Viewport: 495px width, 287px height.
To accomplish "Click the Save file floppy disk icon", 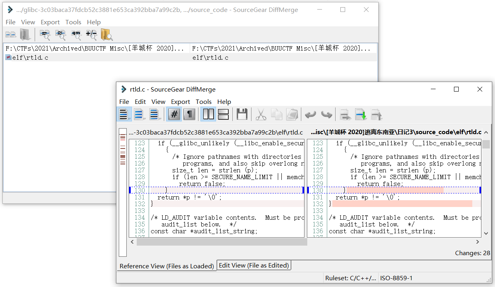I will point(242,115).
